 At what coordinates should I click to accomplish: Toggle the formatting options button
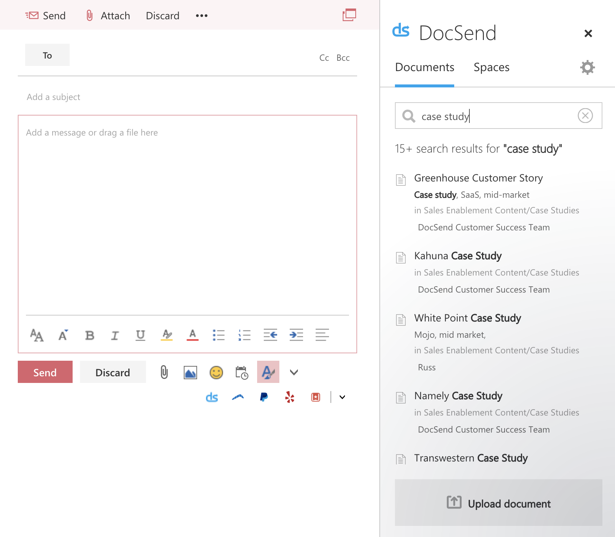268,372
